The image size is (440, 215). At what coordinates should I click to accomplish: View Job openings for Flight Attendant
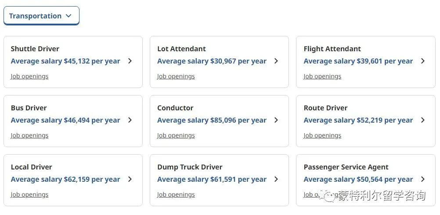[322, 77]
